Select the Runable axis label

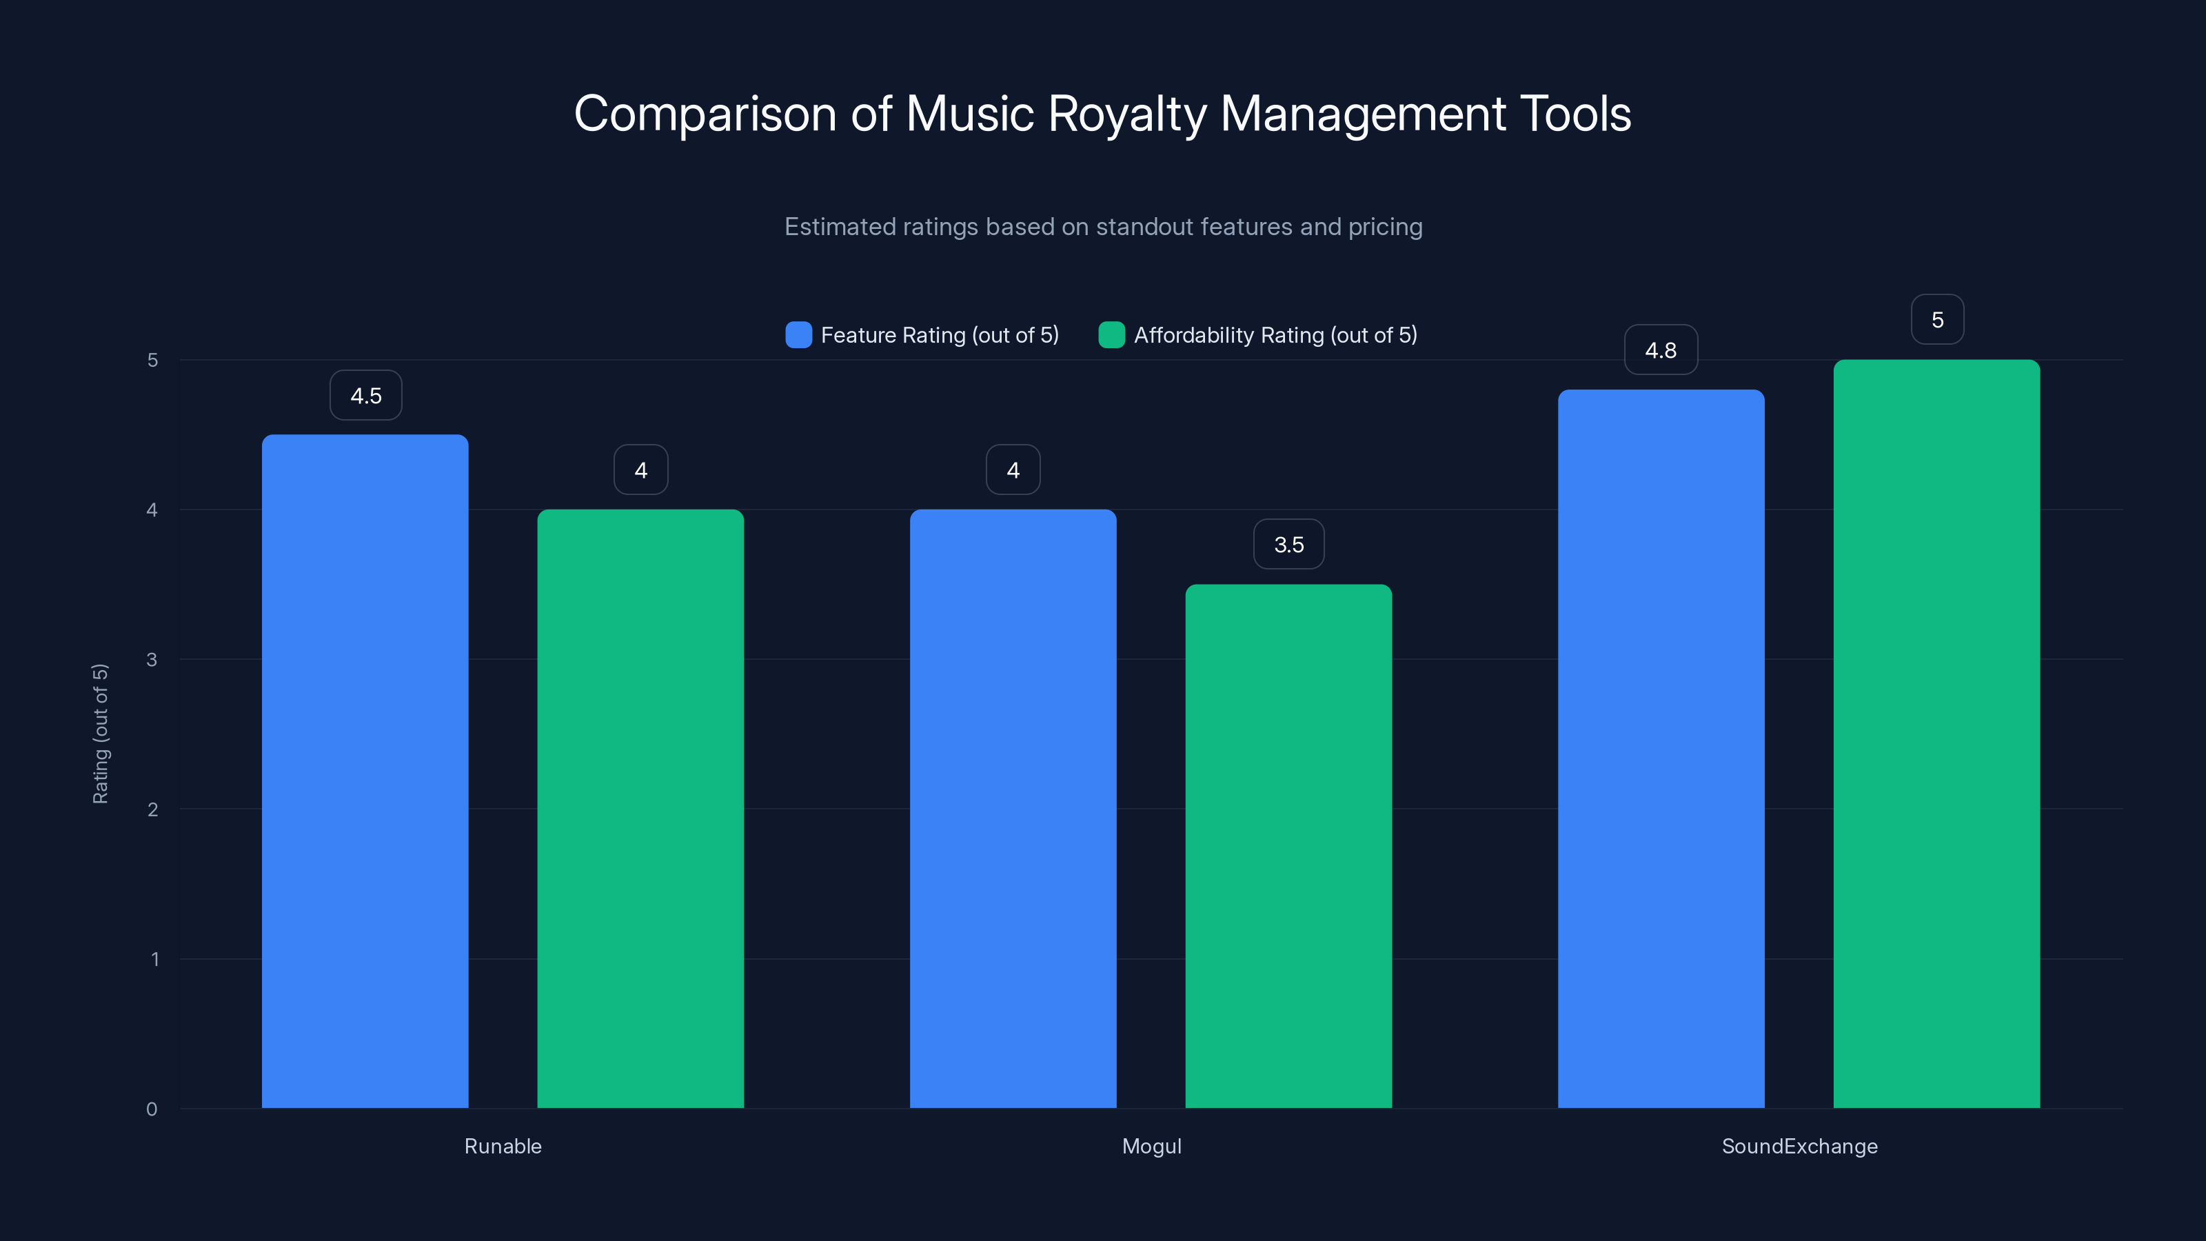[503, 1146]
